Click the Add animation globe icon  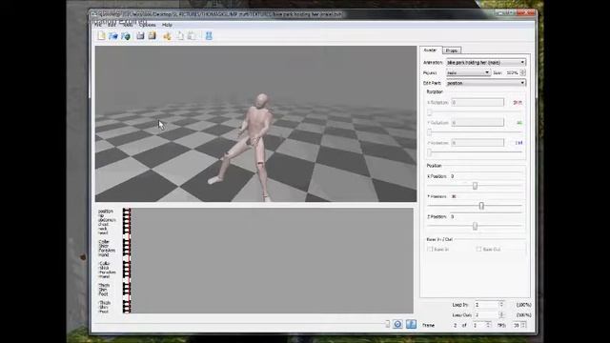point(126,36)
